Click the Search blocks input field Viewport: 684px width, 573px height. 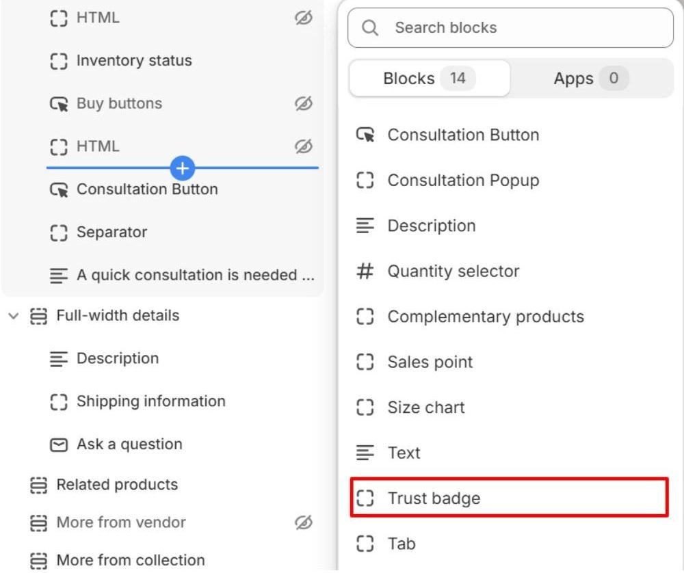[510, 28]
